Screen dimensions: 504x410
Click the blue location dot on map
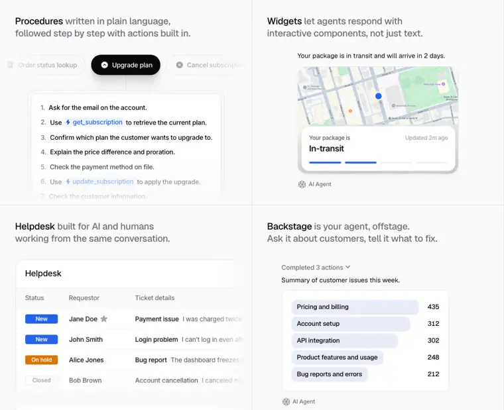tap(378, 96)
